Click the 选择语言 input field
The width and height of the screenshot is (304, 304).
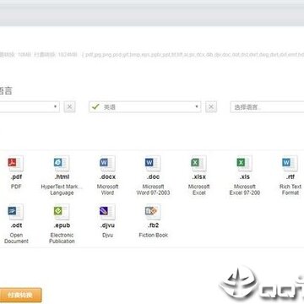(x=267, y=107)
